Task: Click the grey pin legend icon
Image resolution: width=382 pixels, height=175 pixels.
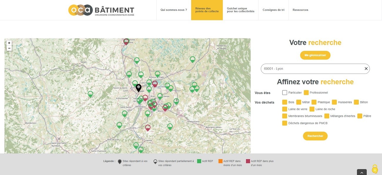Action: (155, 161)
